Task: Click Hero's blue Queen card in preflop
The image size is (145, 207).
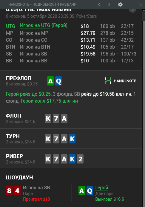Action: point(58,81)
